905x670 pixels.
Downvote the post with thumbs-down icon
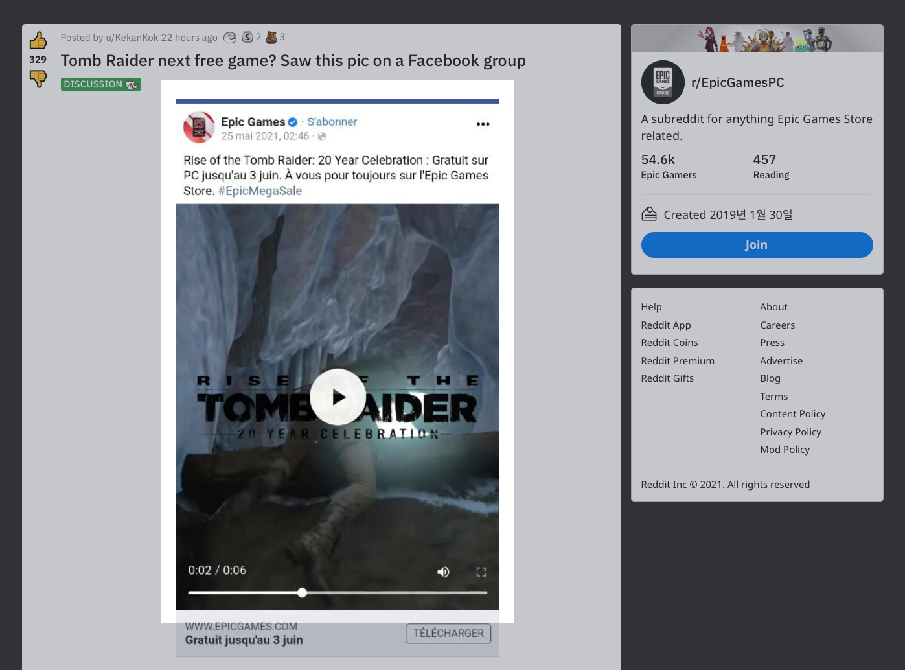38,78
